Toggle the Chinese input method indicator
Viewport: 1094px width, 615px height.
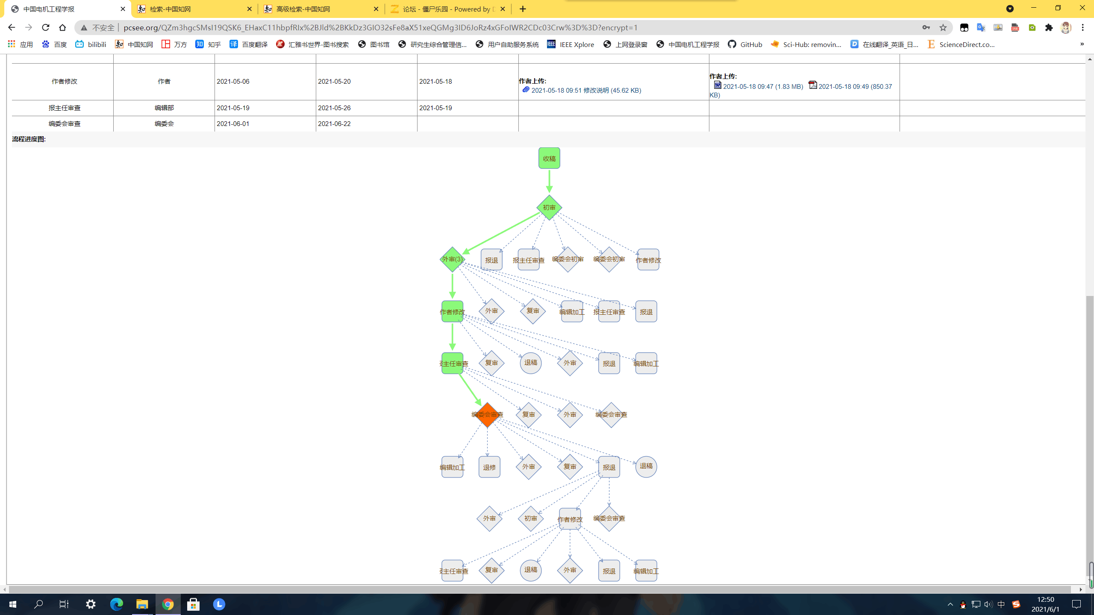tap(1001, 604)
